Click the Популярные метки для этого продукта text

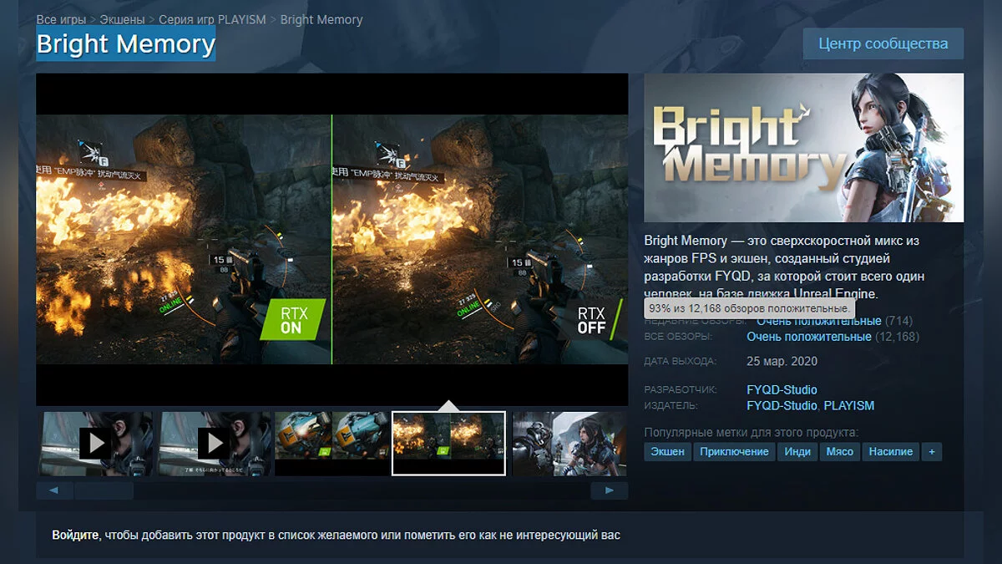click(751, 432)
